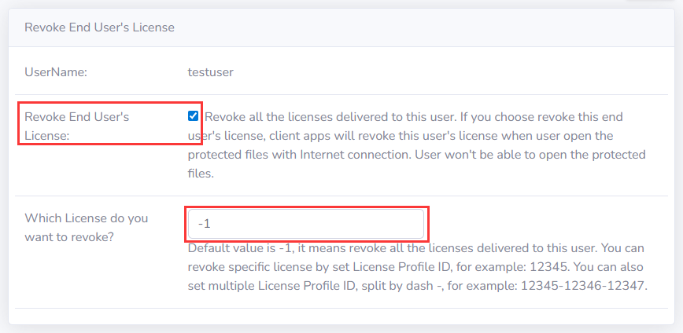
Task: Select the 'testuser' username value
Action: pyautogui.click(x=210, y=72)
